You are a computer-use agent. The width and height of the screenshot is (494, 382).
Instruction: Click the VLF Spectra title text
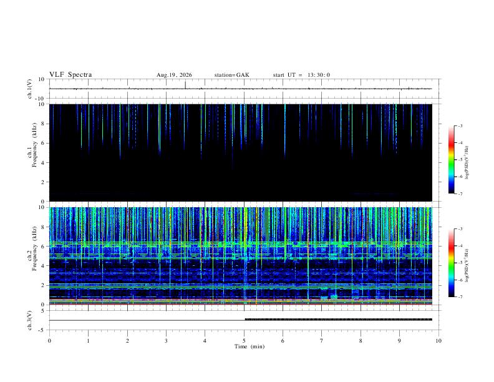70,75
